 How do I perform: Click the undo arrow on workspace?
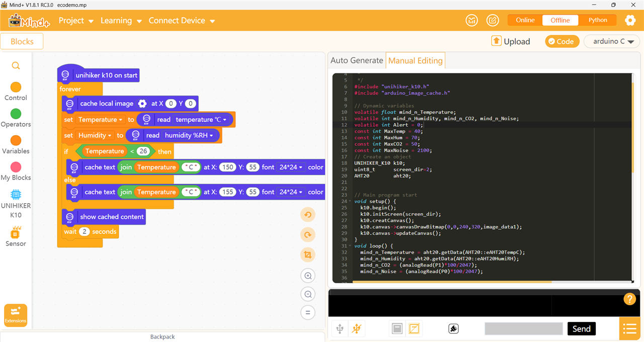308,215
